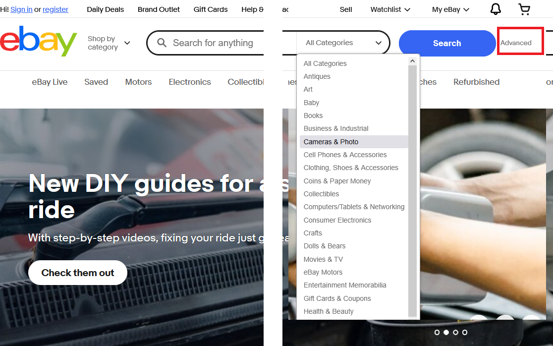The width and height of the screenshot is (553, 346).
Task: Open the notifications bell
Action: pyautogui.click(x=495, y=9)
